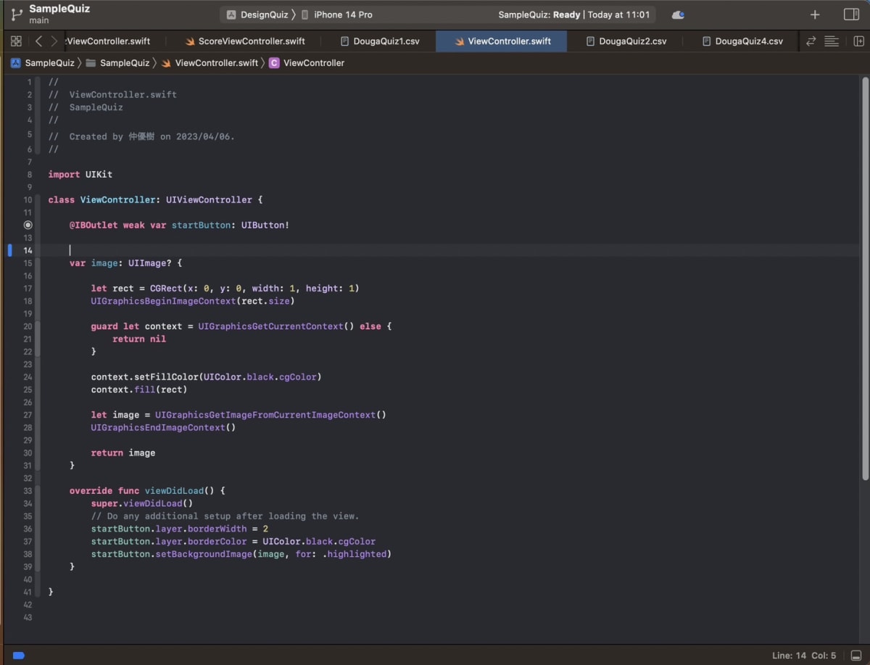Enable code review with swap arrows icon
This screenshot has width=870, height=665.
pyautogui.click(x=811, y=41)
